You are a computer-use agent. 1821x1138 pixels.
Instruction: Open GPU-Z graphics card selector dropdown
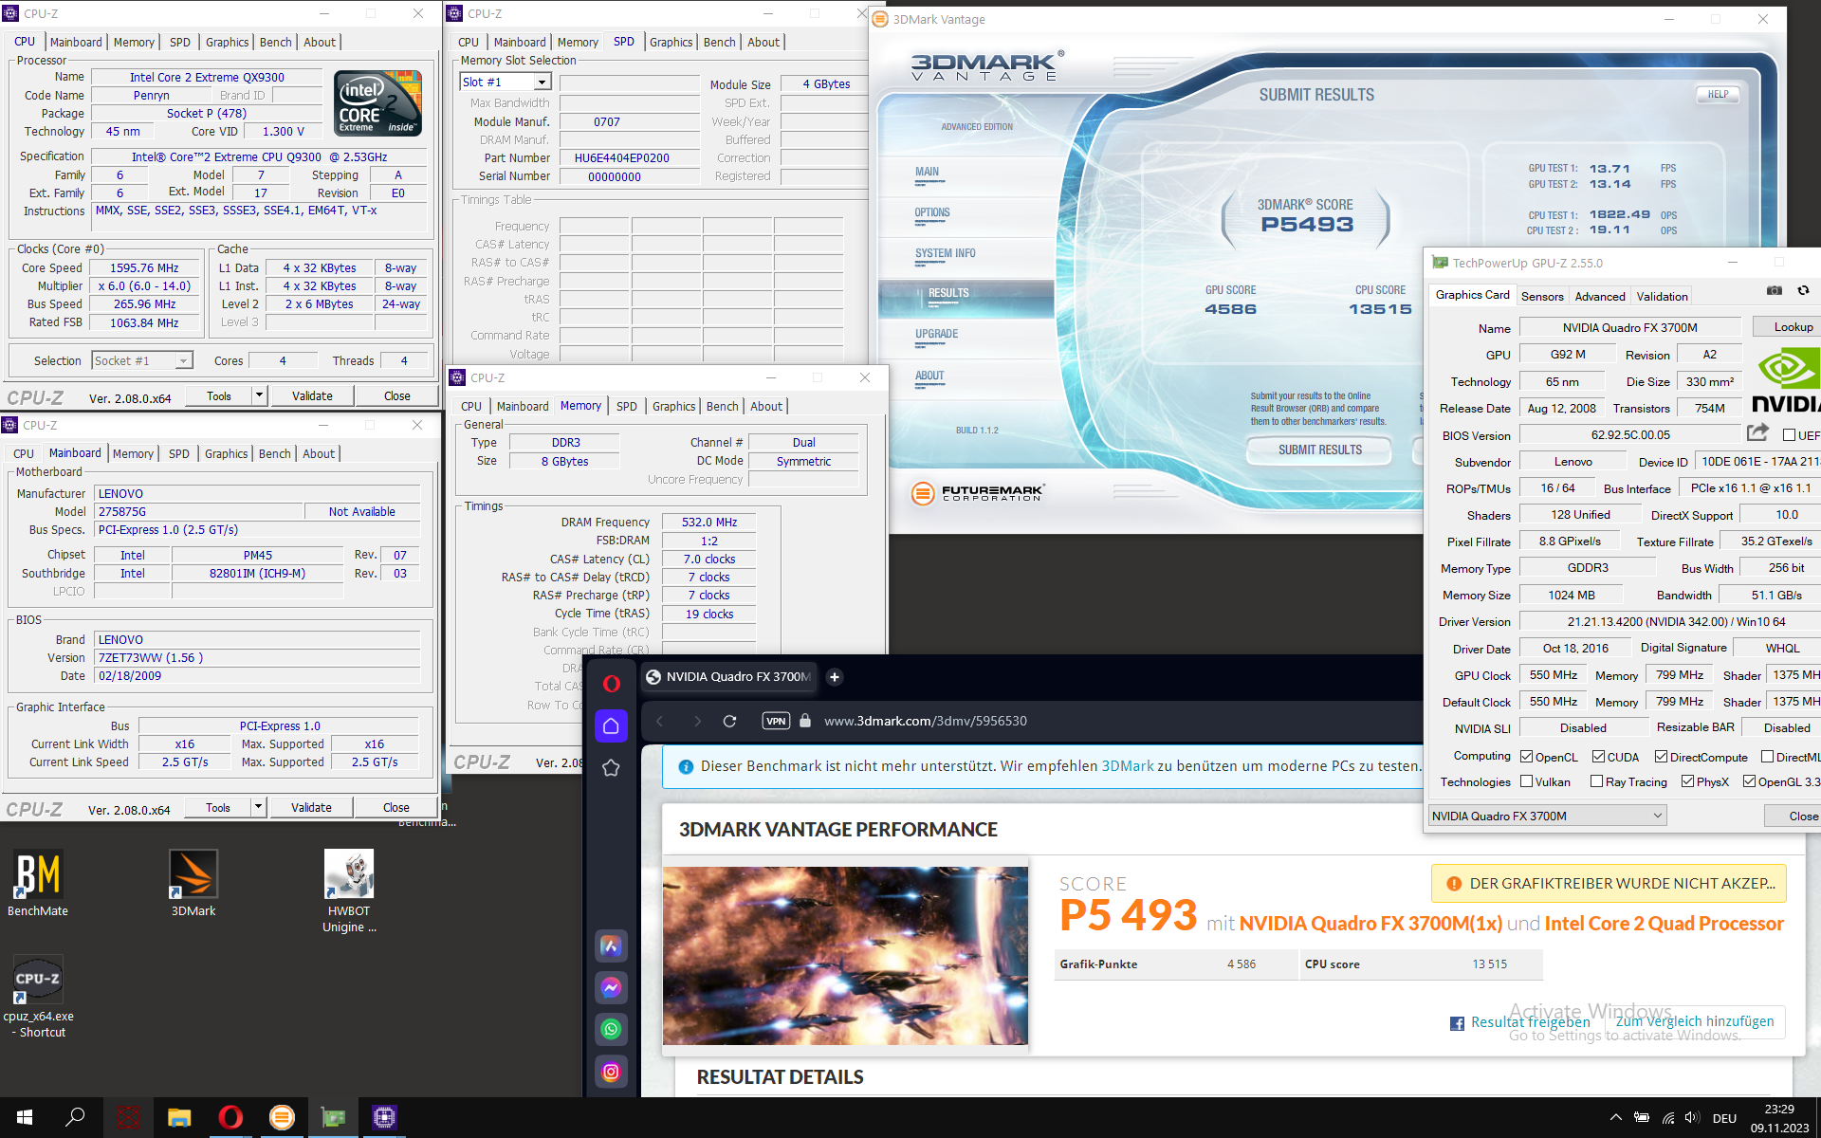[1547, 816]
